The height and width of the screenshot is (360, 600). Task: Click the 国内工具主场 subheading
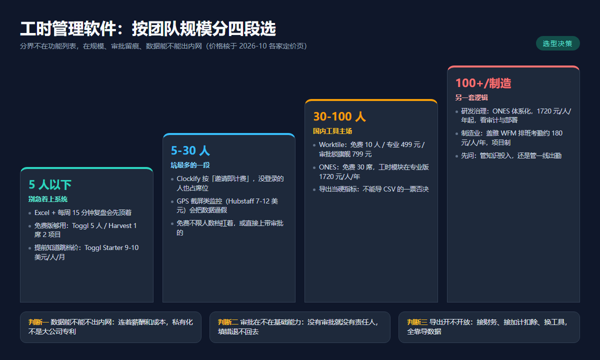coord(332,131)
